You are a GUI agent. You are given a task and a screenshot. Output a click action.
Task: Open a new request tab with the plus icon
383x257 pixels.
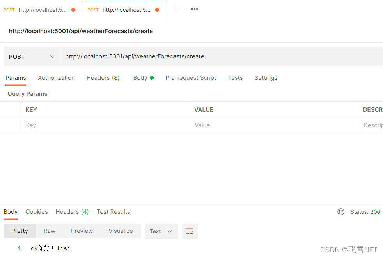[x=177, y=9]
